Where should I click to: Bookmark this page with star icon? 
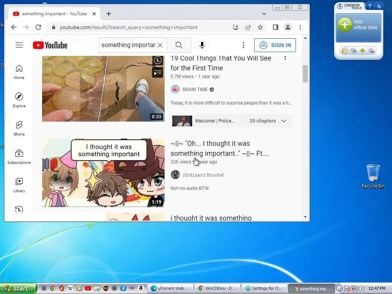pos(260,27)
